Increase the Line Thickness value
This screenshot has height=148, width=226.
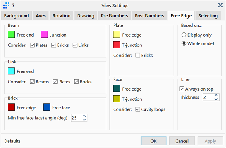(216, 96)
